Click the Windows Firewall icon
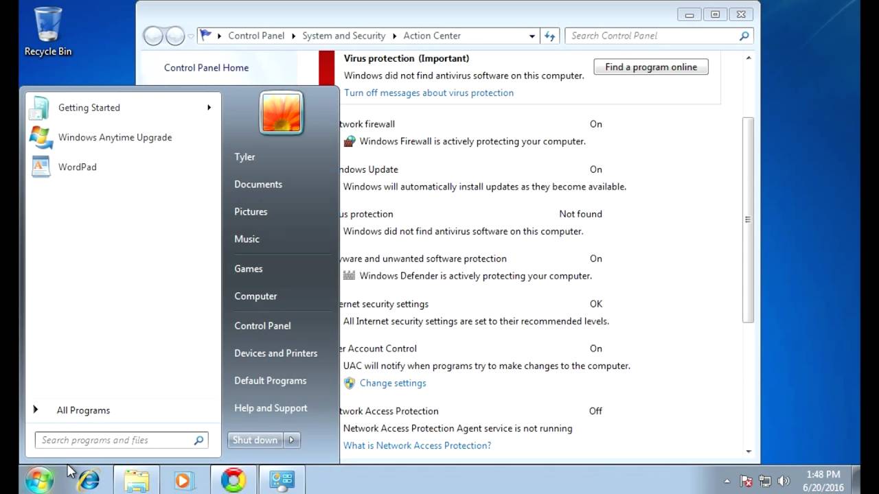879x494 pixels. click(x=350, y=141)
